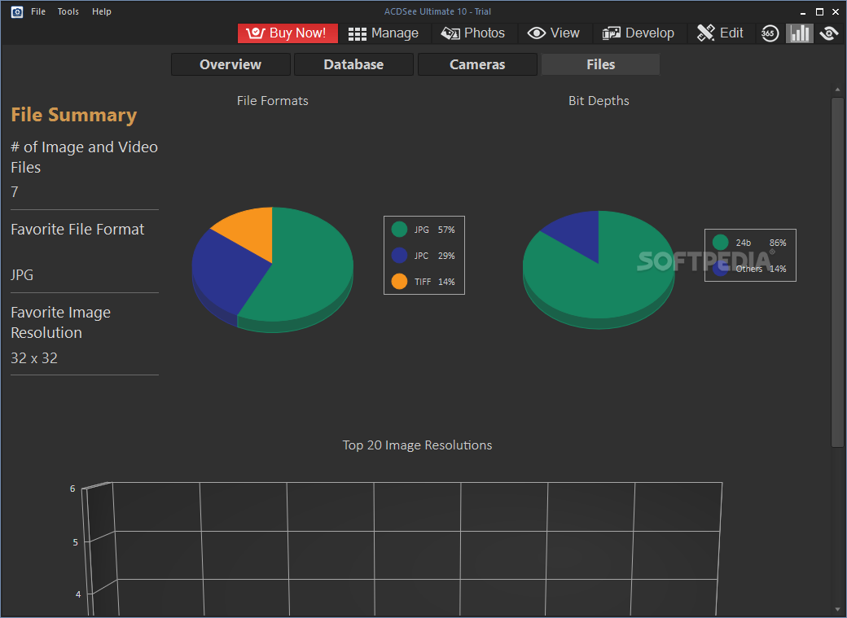Click the orange TIFF legend swatch
Screen dimensions: 847x618
pyautogui.click(x=399, y=282)
